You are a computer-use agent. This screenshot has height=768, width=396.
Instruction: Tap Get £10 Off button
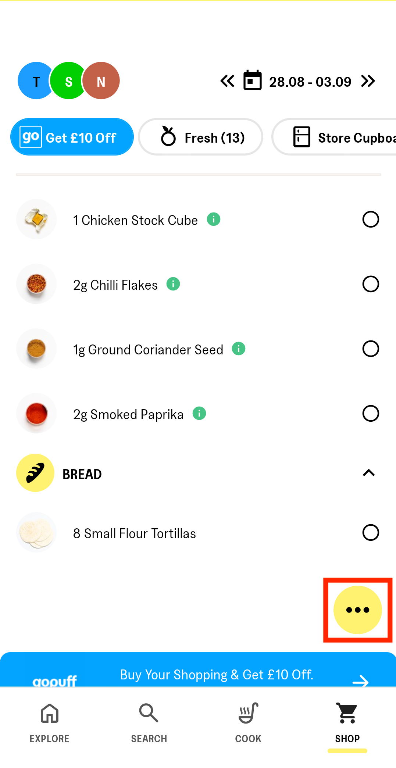[72, 137]
